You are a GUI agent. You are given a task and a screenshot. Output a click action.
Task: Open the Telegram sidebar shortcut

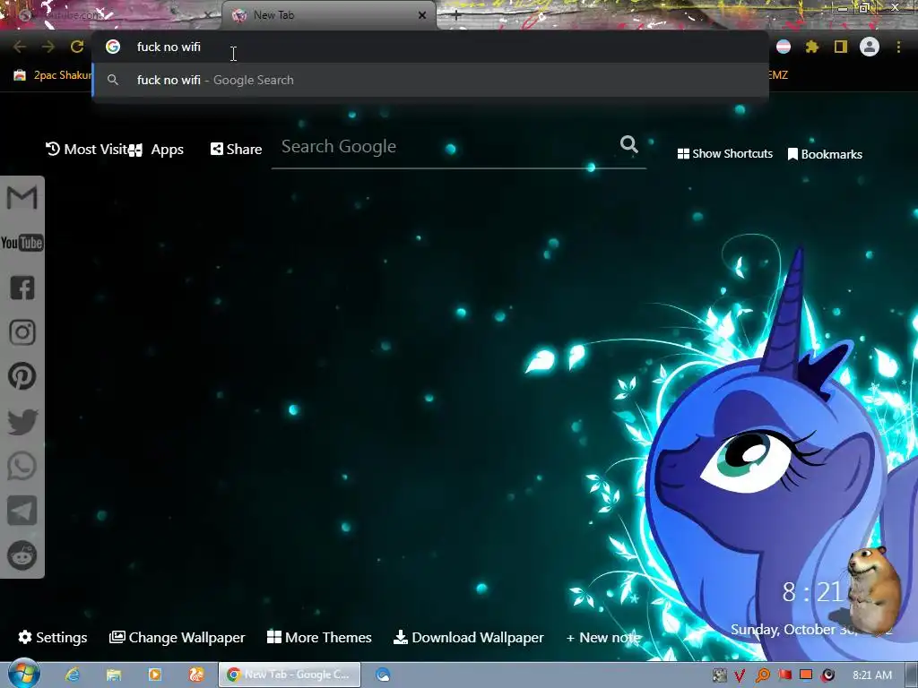pos(22,510)
